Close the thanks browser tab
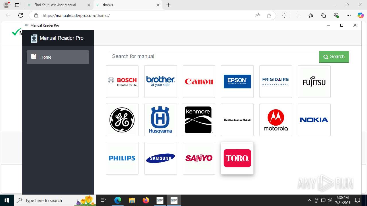Screen dimensions: 367x206 tap(158, 5)
